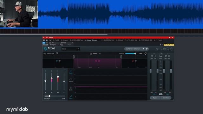
Task: Toggle the Delta listen icon
Action: 71,89
